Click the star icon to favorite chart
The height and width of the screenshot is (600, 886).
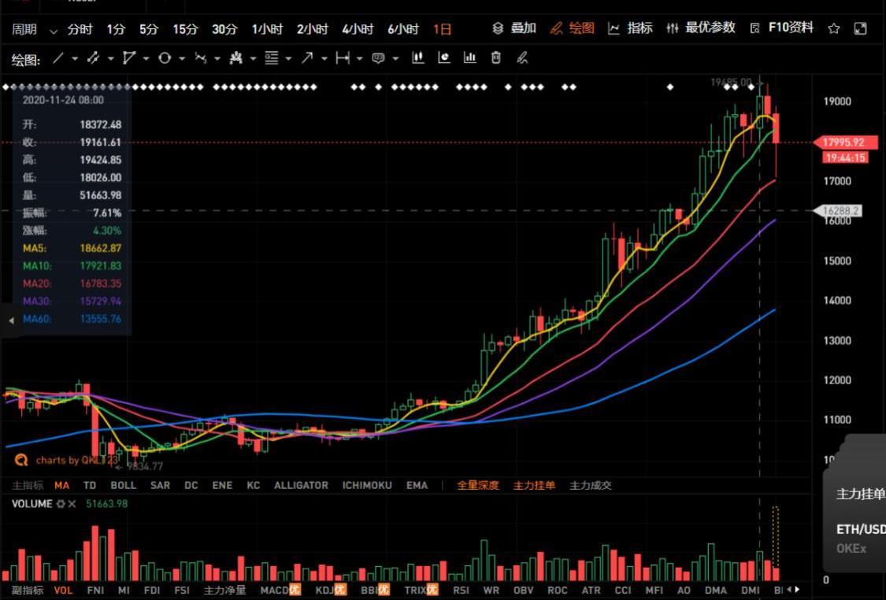tap(834, 29)
